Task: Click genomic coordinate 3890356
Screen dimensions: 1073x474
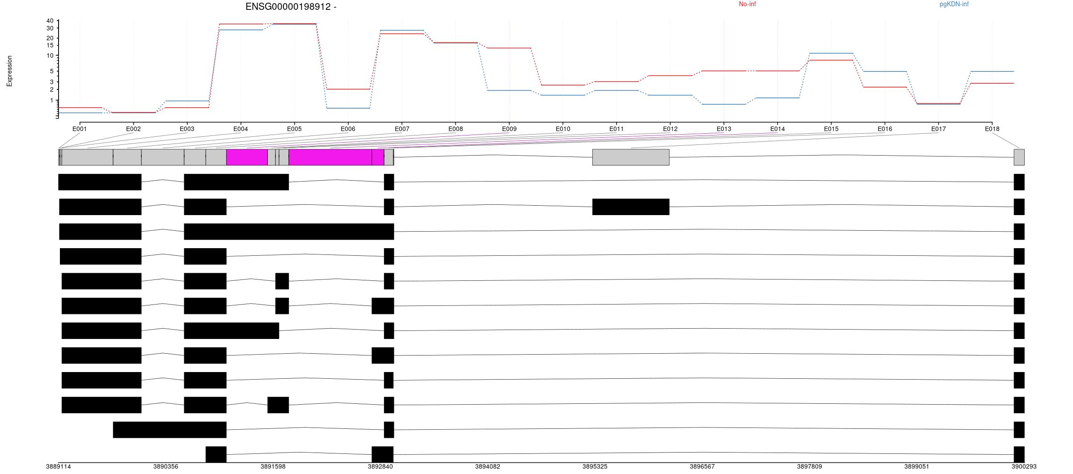Action: 165,466
